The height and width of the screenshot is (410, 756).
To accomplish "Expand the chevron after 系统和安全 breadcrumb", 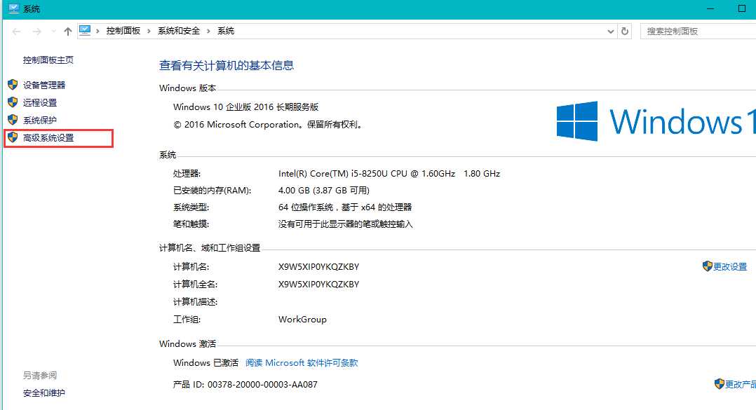I will pos(208,32).
